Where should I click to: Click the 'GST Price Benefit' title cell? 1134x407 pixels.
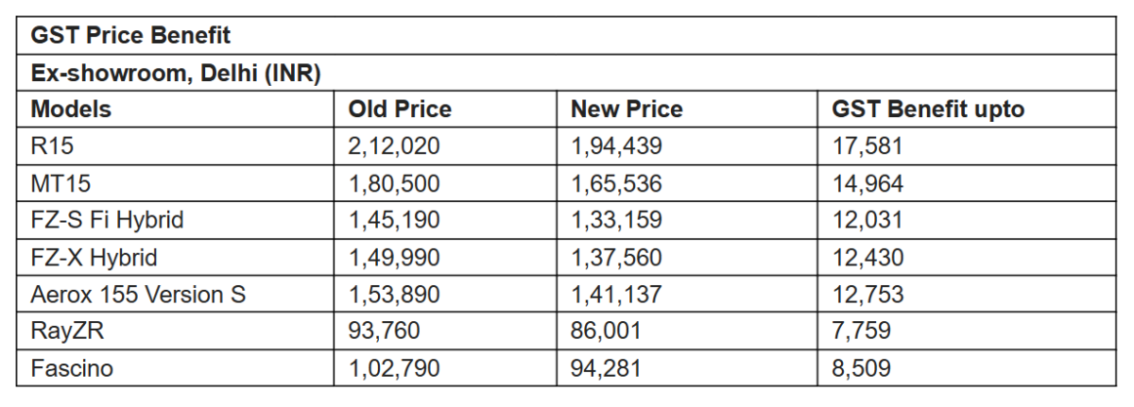tap(130, 36)
